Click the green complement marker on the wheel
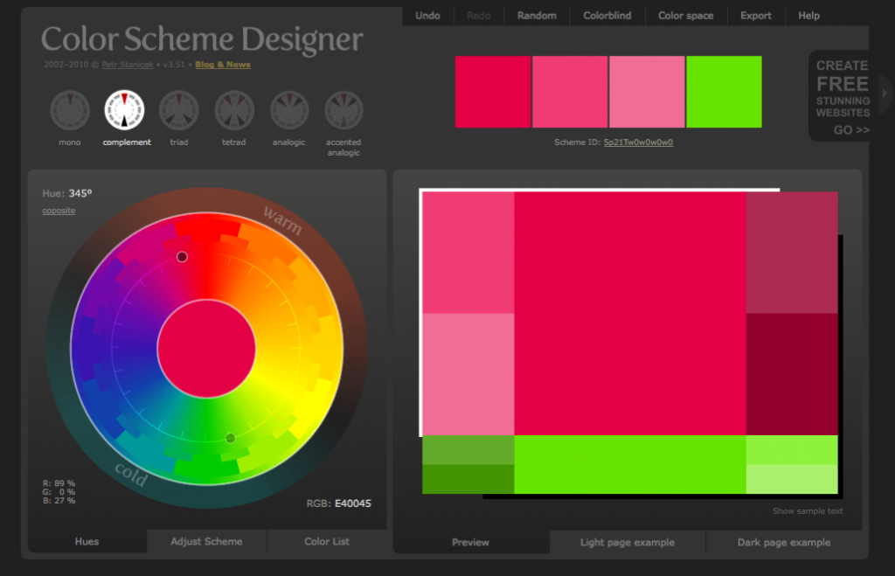895x576 pixels. pos(230,438)
